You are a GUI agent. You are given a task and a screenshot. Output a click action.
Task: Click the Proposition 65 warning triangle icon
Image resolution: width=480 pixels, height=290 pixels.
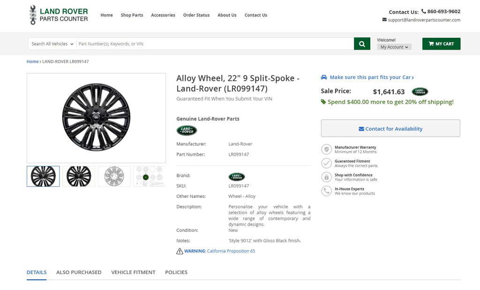point(180,251)
